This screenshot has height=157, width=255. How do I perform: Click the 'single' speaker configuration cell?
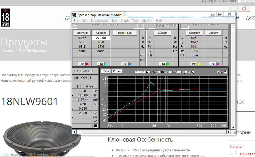click(x=89, y=87)
